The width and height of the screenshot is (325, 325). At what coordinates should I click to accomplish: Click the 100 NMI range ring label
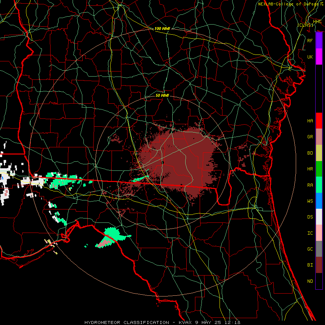(162, 29)
